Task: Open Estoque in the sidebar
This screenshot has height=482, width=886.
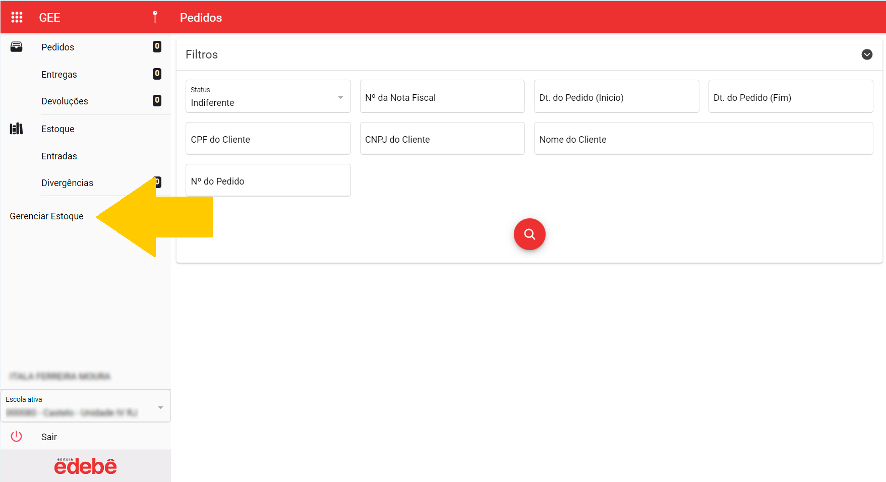Action: coord(57,129)
